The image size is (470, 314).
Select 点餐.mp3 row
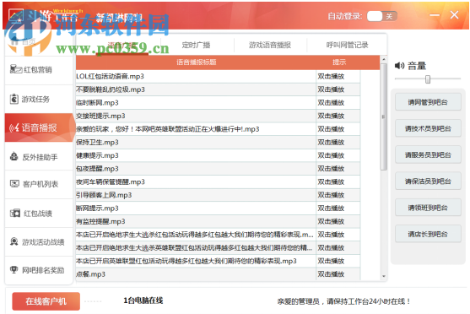(x=218, y=274)
